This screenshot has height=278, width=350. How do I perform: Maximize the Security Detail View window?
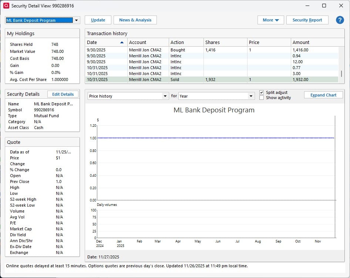pos(324,6)
